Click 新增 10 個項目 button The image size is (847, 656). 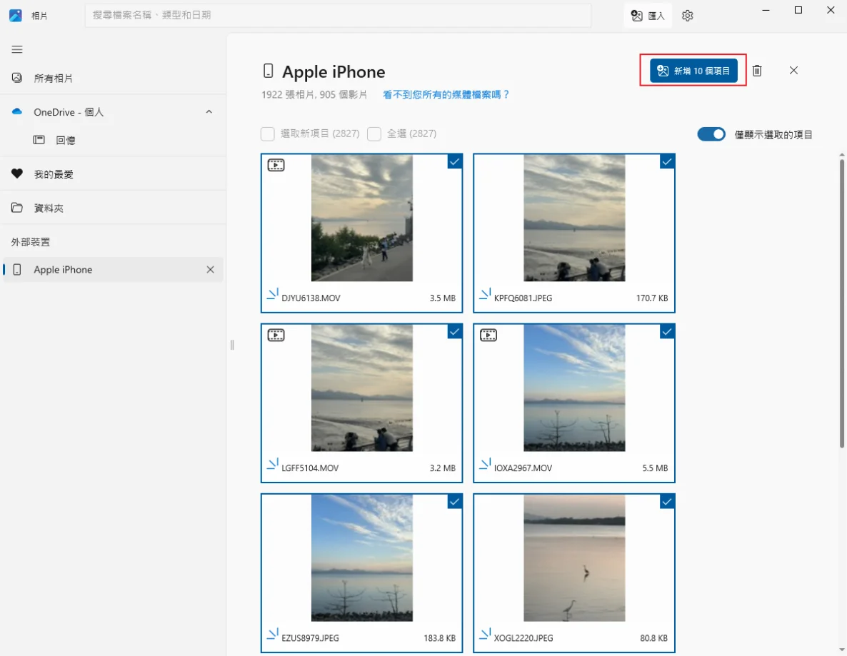tap(693, 71)
